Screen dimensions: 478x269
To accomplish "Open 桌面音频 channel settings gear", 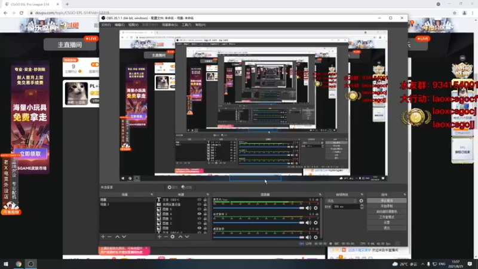I will pyautogui.click(x=316, y=237).
